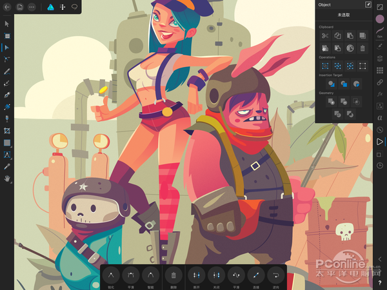Go back with the top-left arrow
This screenshot has width=387, height=290.
click(7, 7)
